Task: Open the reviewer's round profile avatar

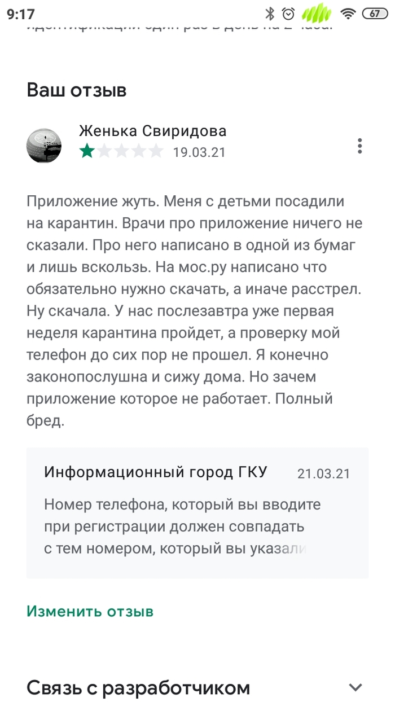Action: (x=44, y=146)
